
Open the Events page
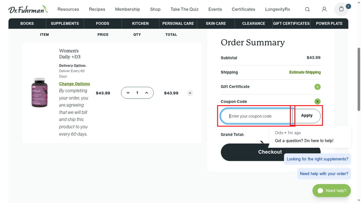point(215,9)
